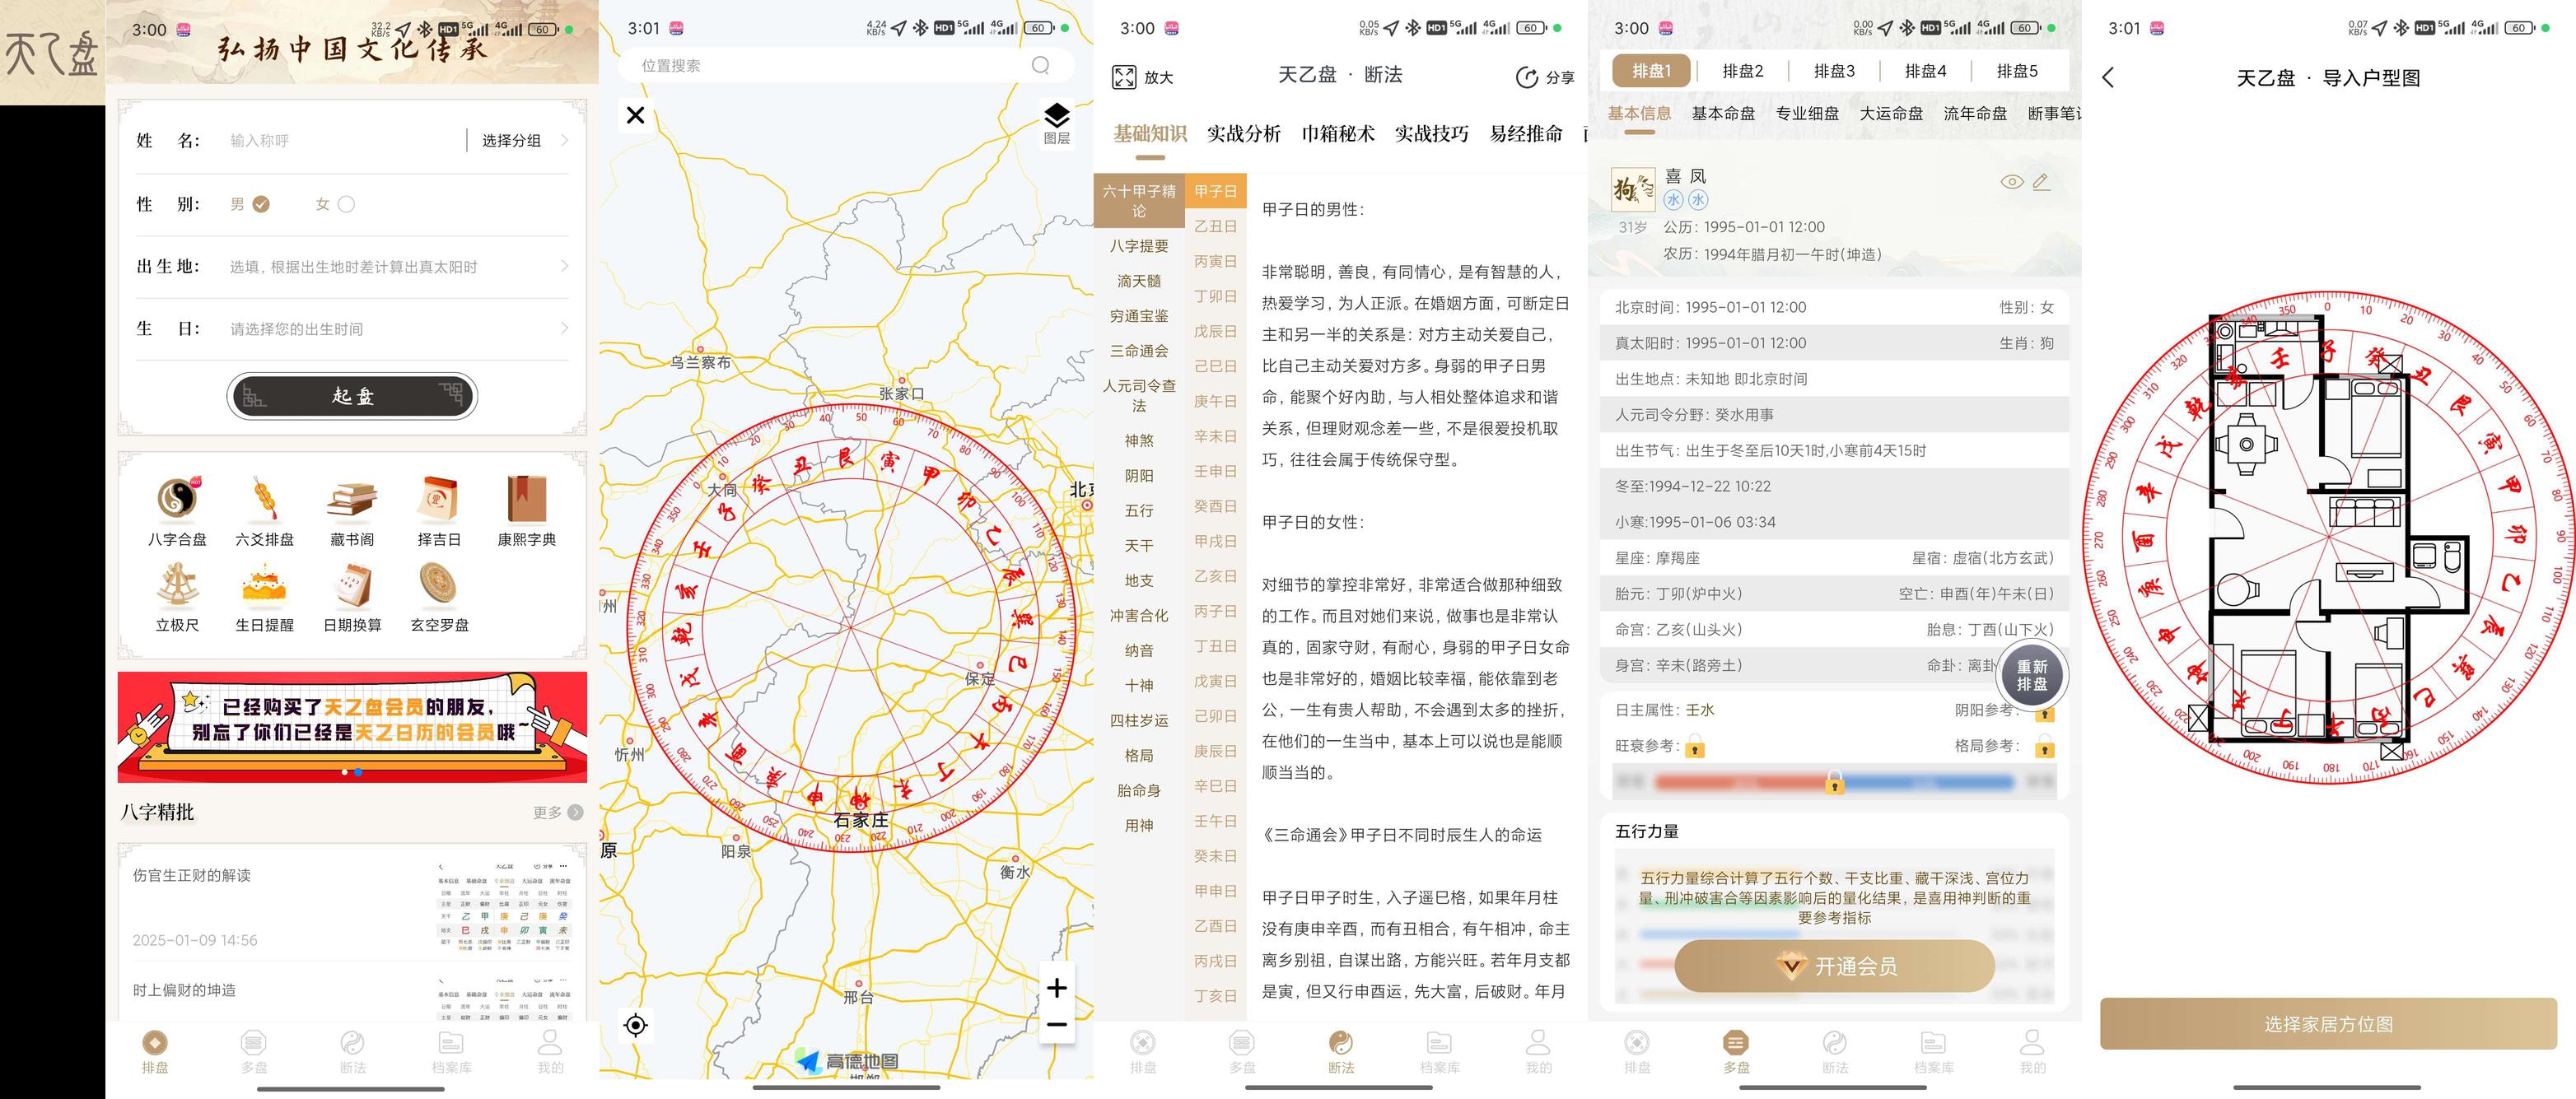The height and width of the screenshot is (1099, 2576).
Task: Switch to the 易经推命 tab
Action: [x=1525, y=134]
